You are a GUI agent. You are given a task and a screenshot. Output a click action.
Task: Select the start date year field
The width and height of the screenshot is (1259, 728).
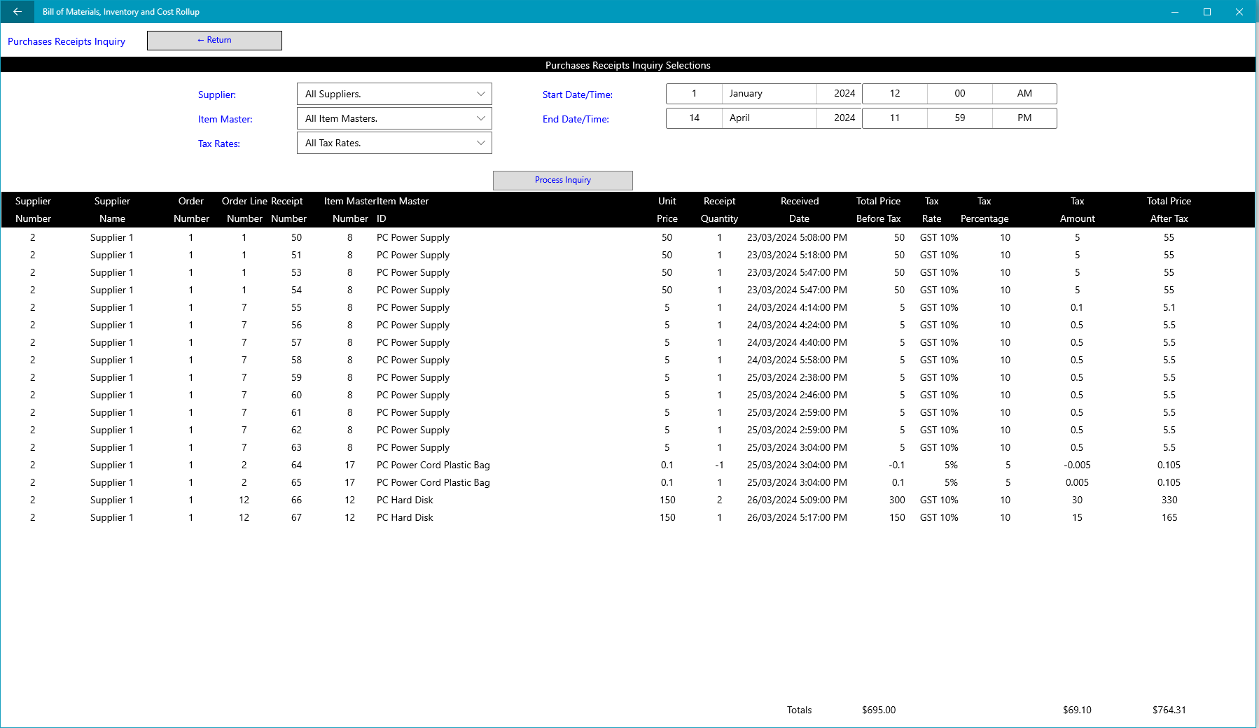point(839,93)
